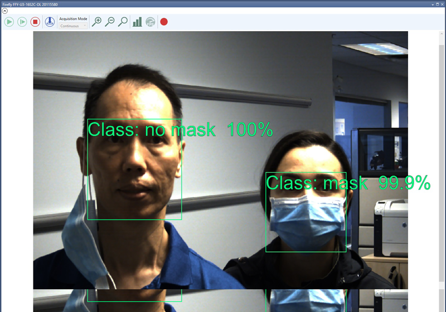
Task: Open the Acquisition Mode Continuous dropdown
Action: click(x=73, y=26)
